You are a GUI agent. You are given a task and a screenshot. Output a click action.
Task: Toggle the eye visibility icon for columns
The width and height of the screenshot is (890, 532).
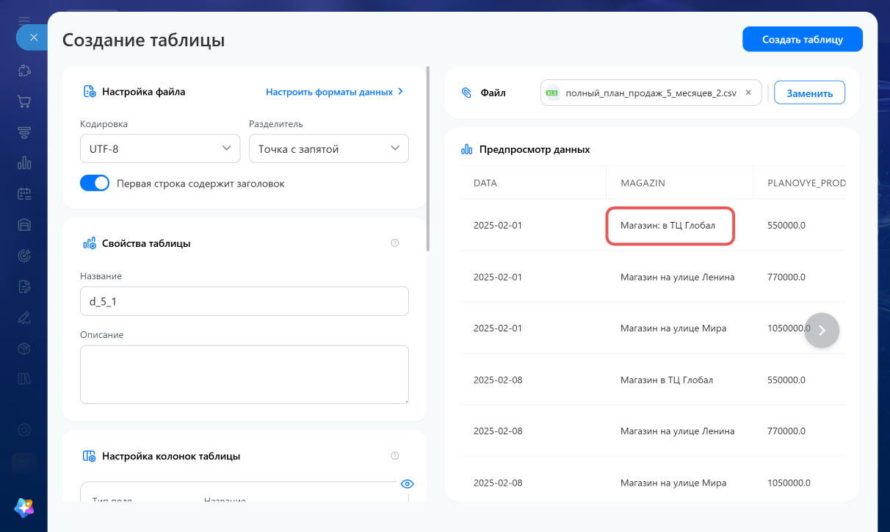point(408,484)
